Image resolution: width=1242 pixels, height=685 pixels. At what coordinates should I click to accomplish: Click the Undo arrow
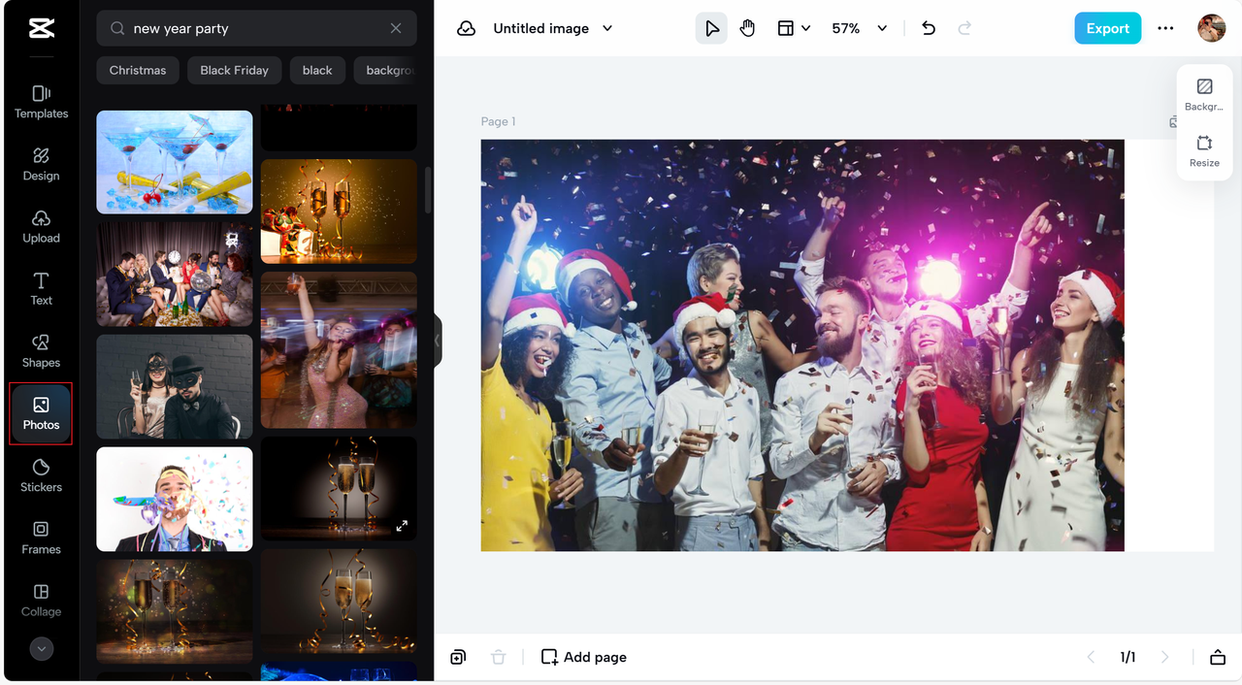pyautogui.click(x=929, y=28)
